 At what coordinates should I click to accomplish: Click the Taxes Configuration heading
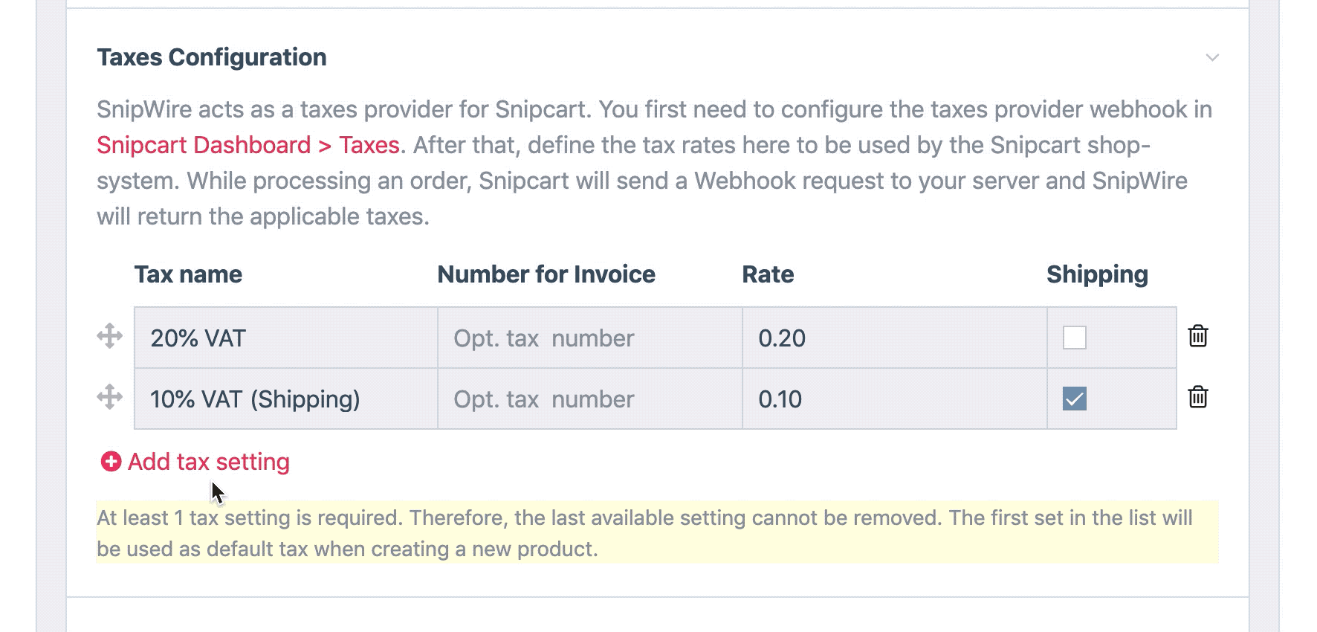[213, 57]
